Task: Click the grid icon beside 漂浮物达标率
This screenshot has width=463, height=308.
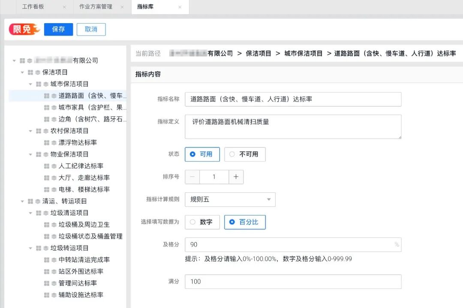Action: click(x=47, y=141)
